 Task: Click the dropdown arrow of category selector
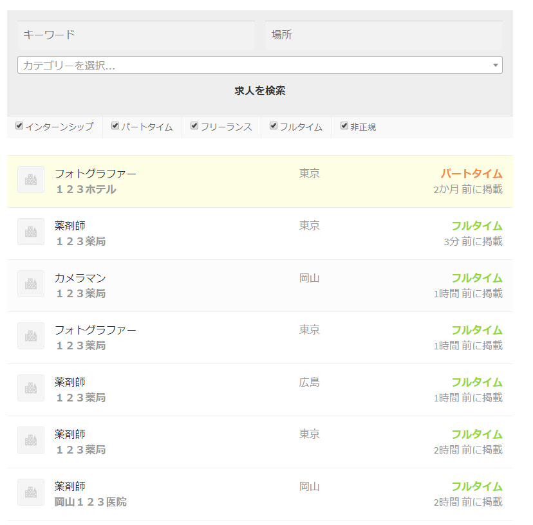pyautogui.click(x=496, y=65)
